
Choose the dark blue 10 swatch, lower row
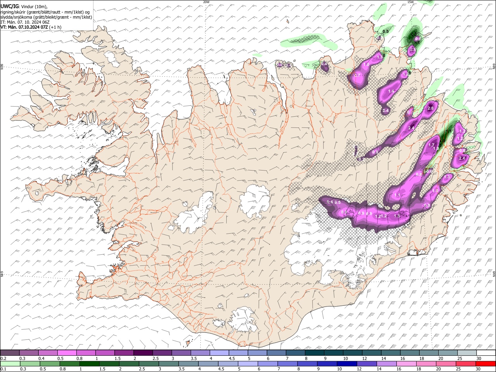pyautogui.click(x=346, y=363)
